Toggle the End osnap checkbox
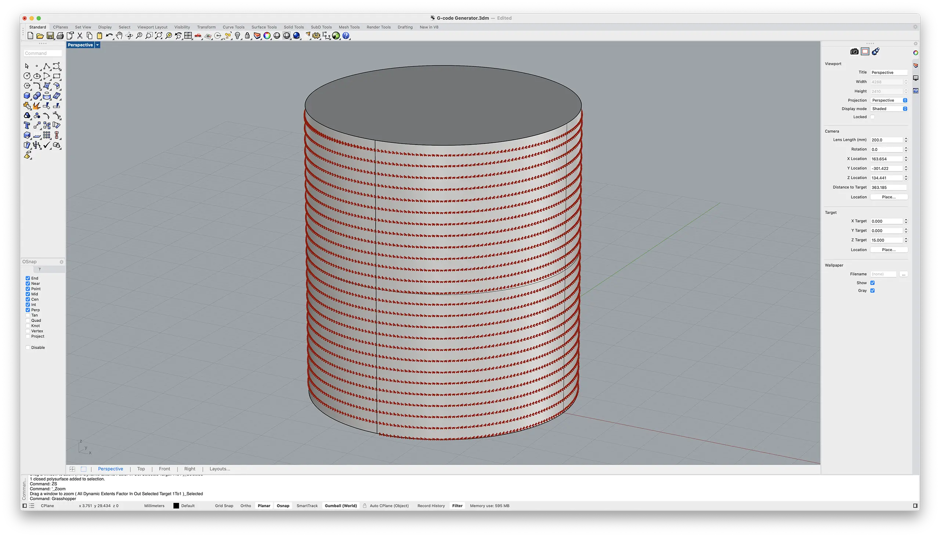 pyautogui.click(x=28, y=278)
